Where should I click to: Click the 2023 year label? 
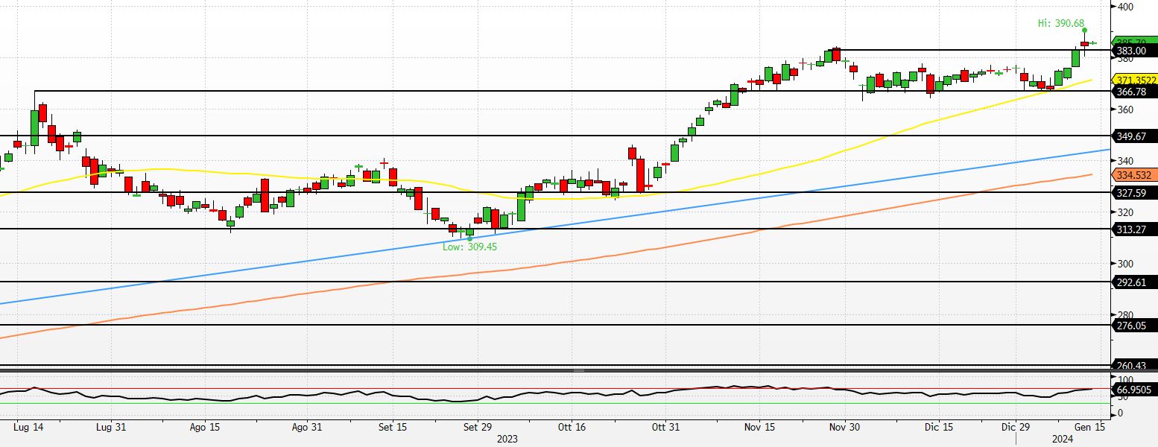507,440
